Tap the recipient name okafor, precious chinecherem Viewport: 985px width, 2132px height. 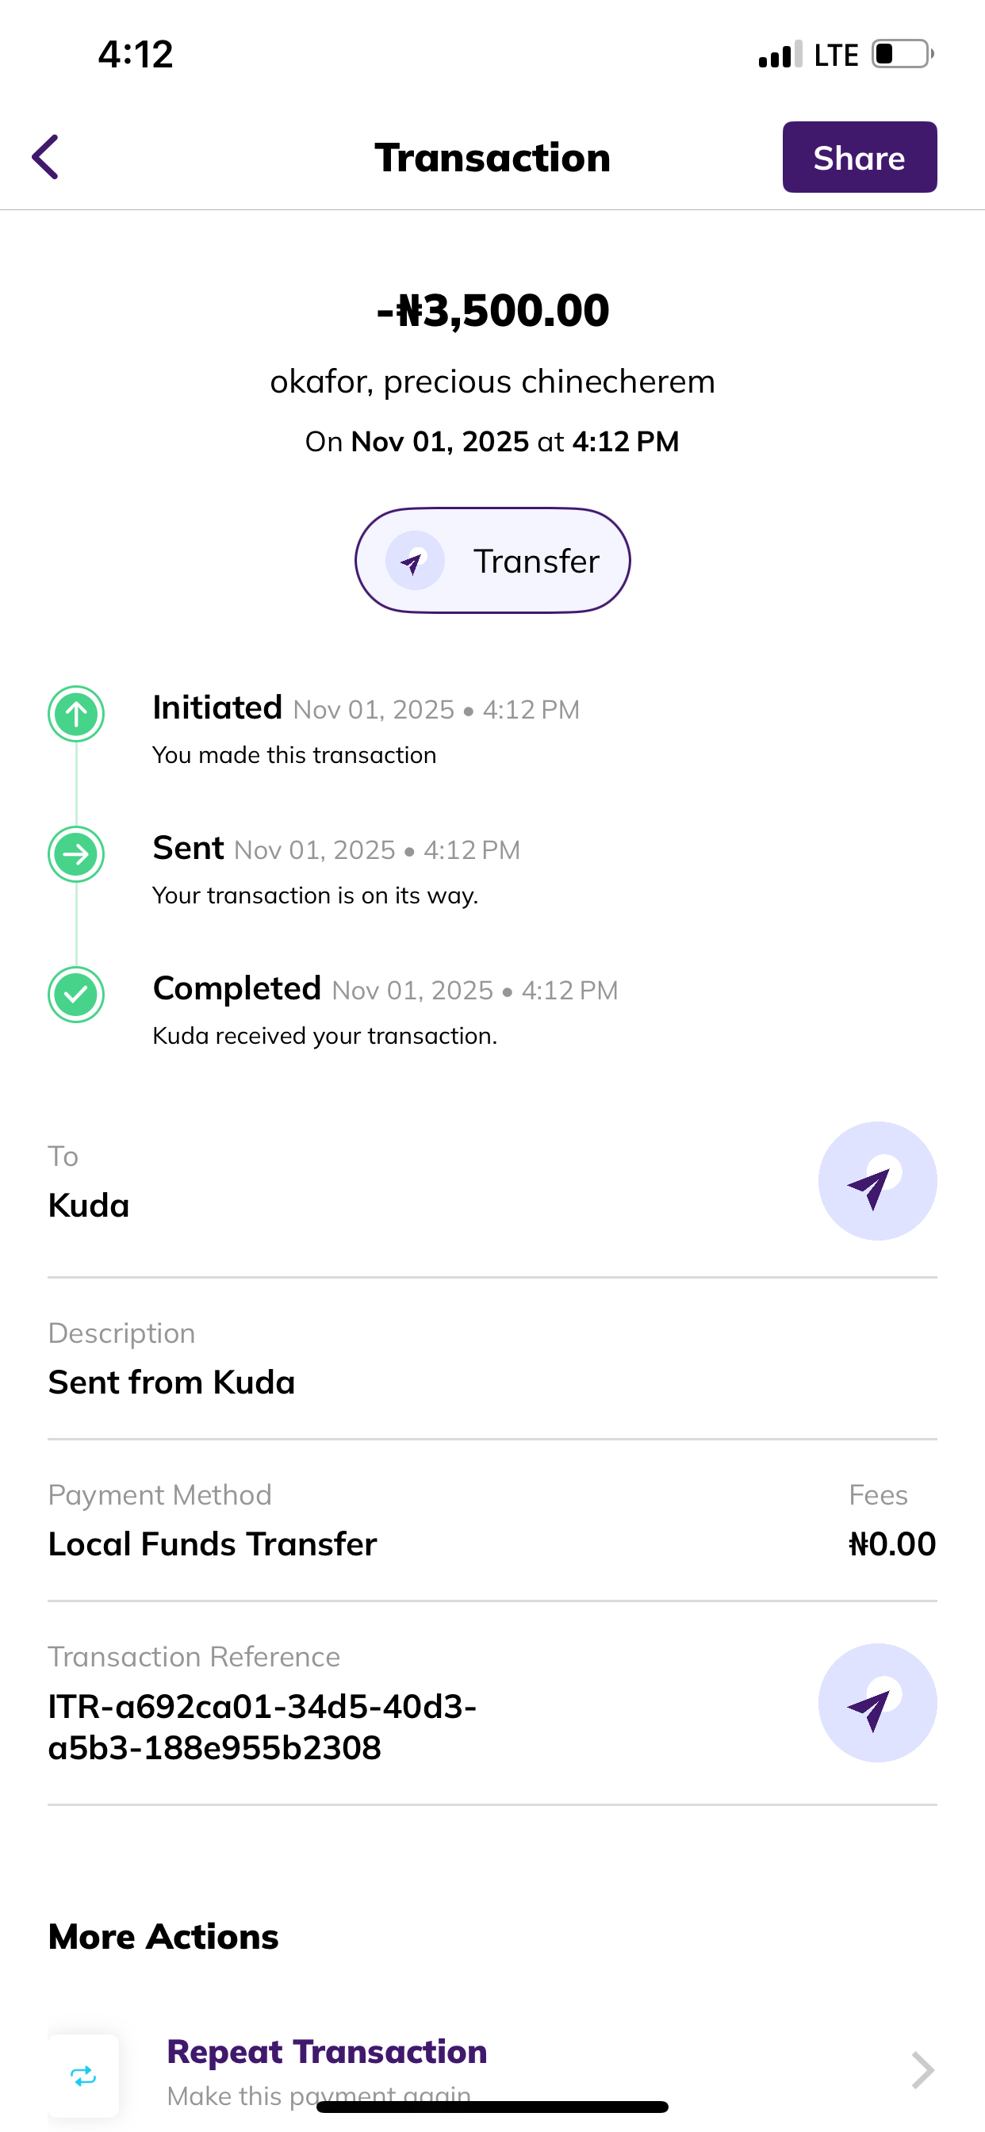tap(492, 382)
